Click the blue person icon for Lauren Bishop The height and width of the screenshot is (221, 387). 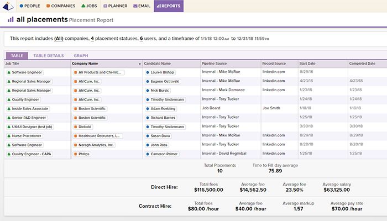(148, 72)
